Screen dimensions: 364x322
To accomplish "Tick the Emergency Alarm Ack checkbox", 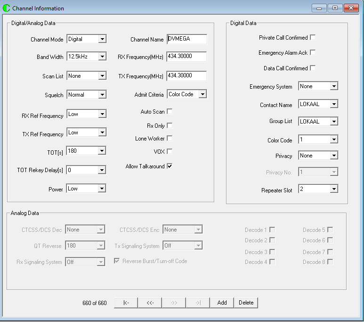I will coord(313,53).
